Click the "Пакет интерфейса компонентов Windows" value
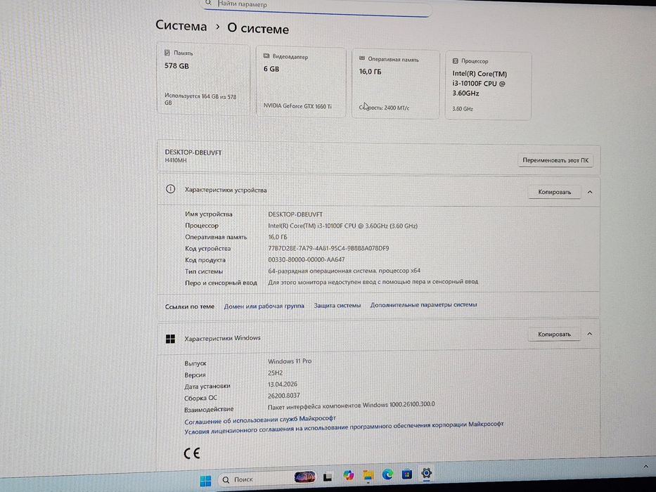This screenshot has width=656, height=492. (351, 405)
